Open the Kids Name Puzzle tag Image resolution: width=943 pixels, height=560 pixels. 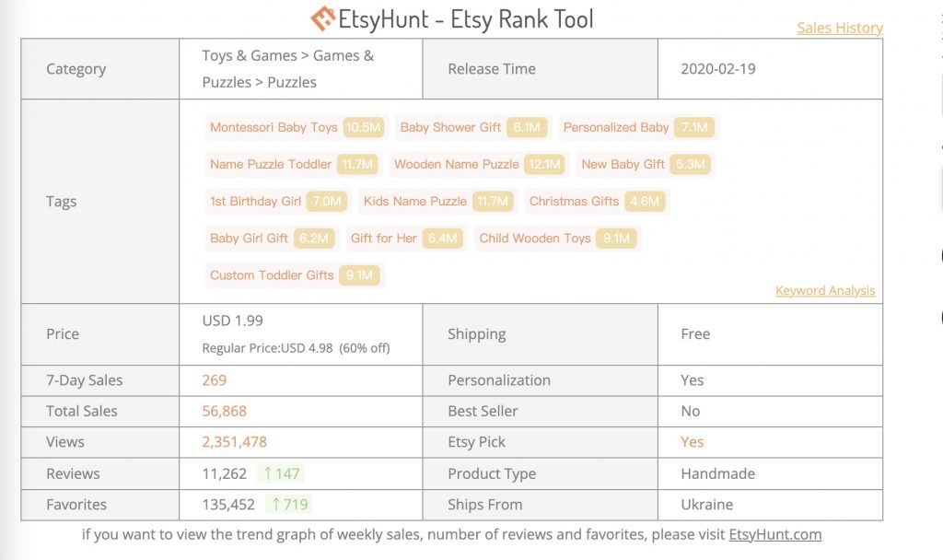pos(414,201)
